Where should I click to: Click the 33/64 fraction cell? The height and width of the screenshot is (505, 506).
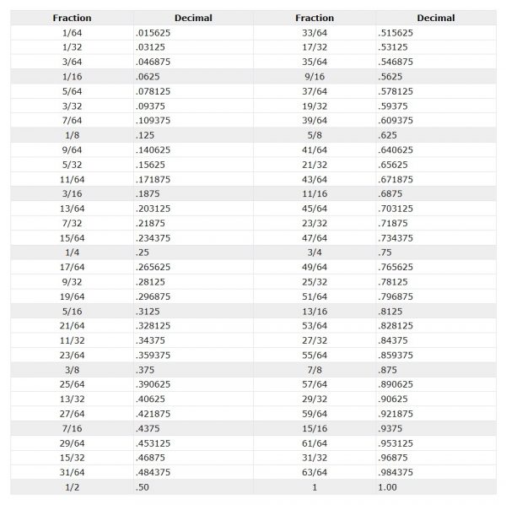tap(315, 32)
